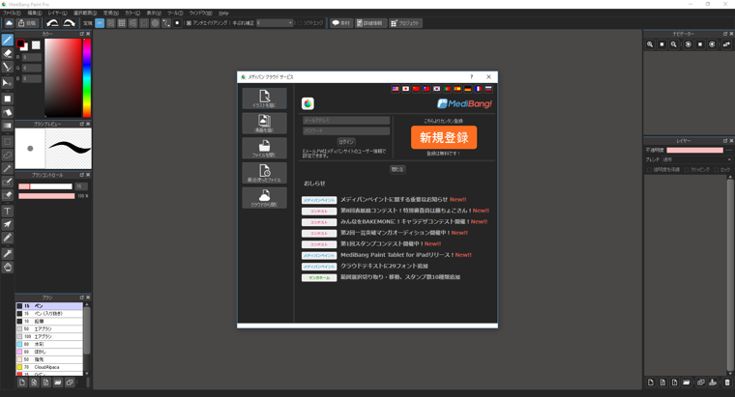Select the Japanese flag language icon

click(405, 89)
